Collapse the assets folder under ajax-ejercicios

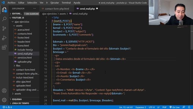(x=19, y=26)
